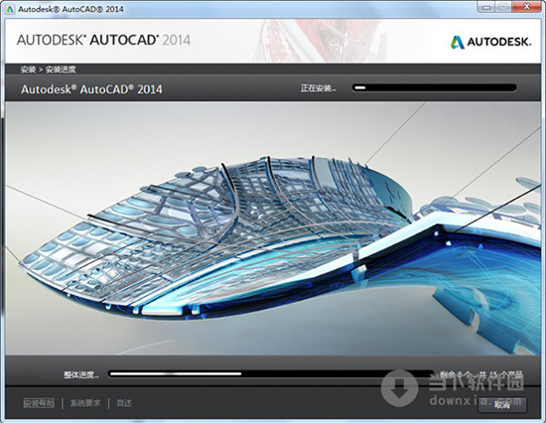Open the 自述 readme link
The width and height of the screenshot is (546, 423).
pyautogui.click(x=124, y=403)
